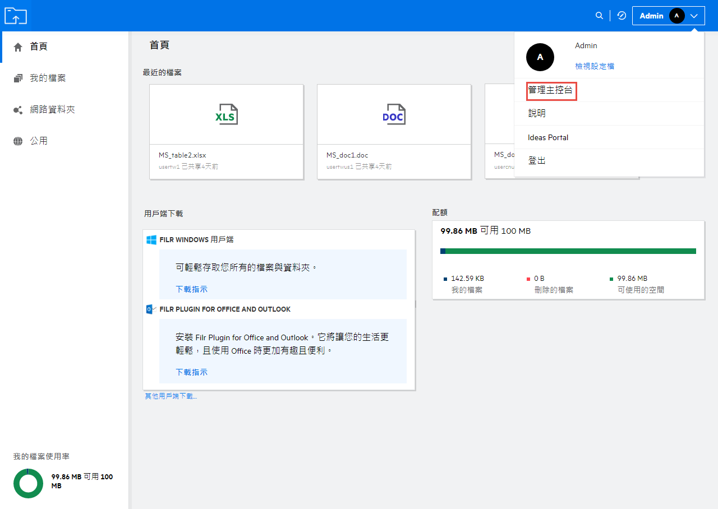
Task: Open Ideas Portal menu entry
Action: point(548,137)
